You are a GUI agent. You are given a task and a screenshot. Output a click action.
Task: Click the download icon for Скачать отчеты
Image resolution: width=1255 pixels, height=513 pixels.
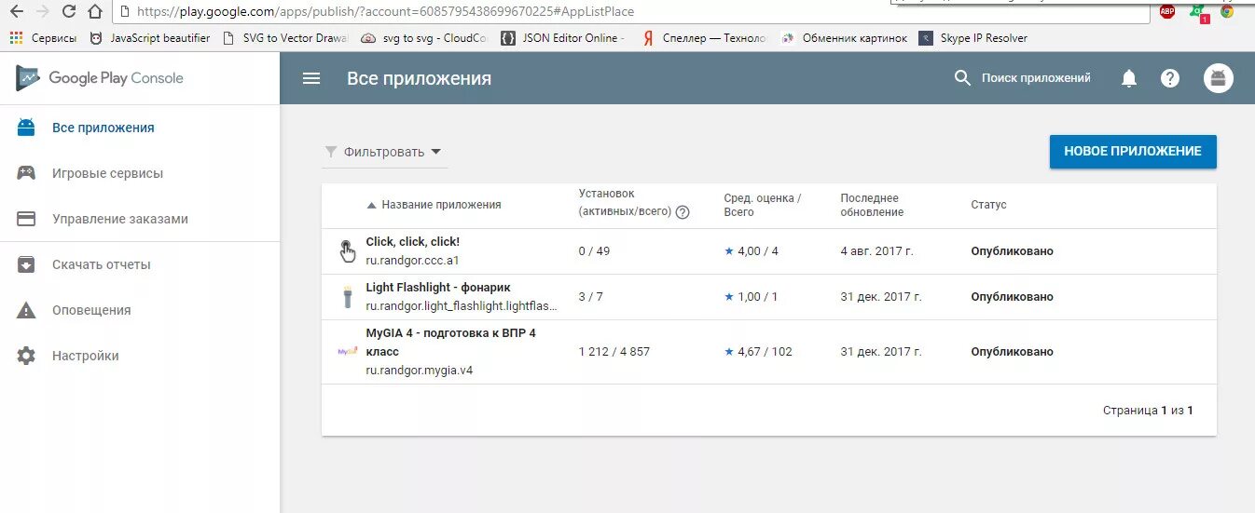tap(26, 264)
